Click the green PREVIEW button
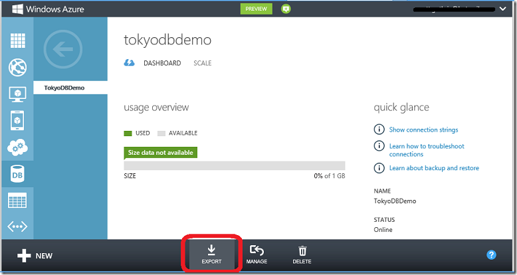 [257, 9]
